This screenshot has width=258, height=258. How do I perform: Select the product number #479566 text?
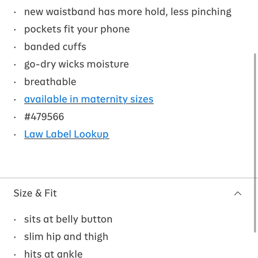(x=44, y=117)
